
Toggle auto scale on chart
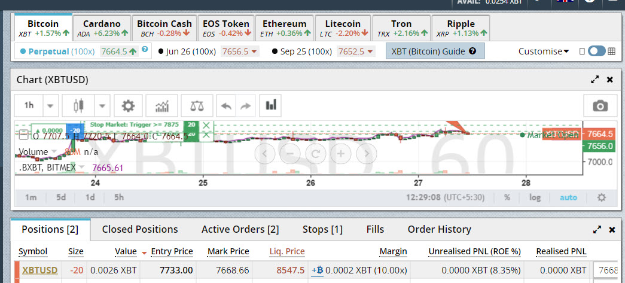click(568, 197)
